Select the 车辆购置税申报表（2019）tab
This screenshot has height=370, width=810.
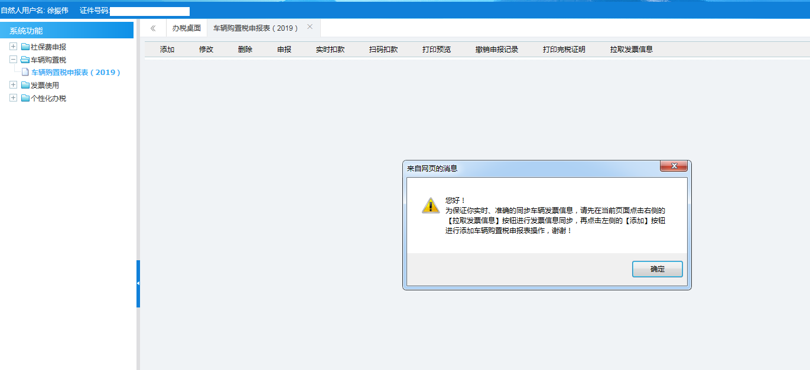click(256, 27)
